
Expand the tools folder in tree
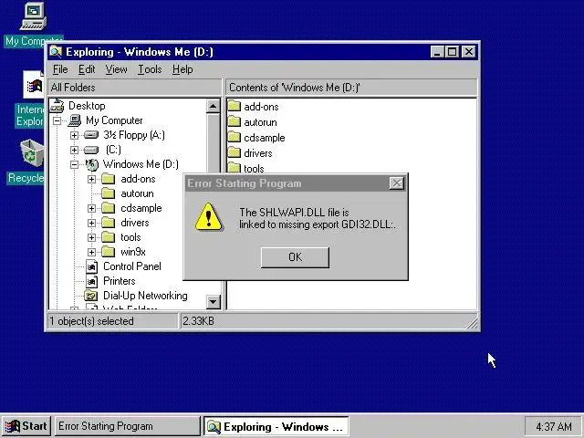click(91, 237)
